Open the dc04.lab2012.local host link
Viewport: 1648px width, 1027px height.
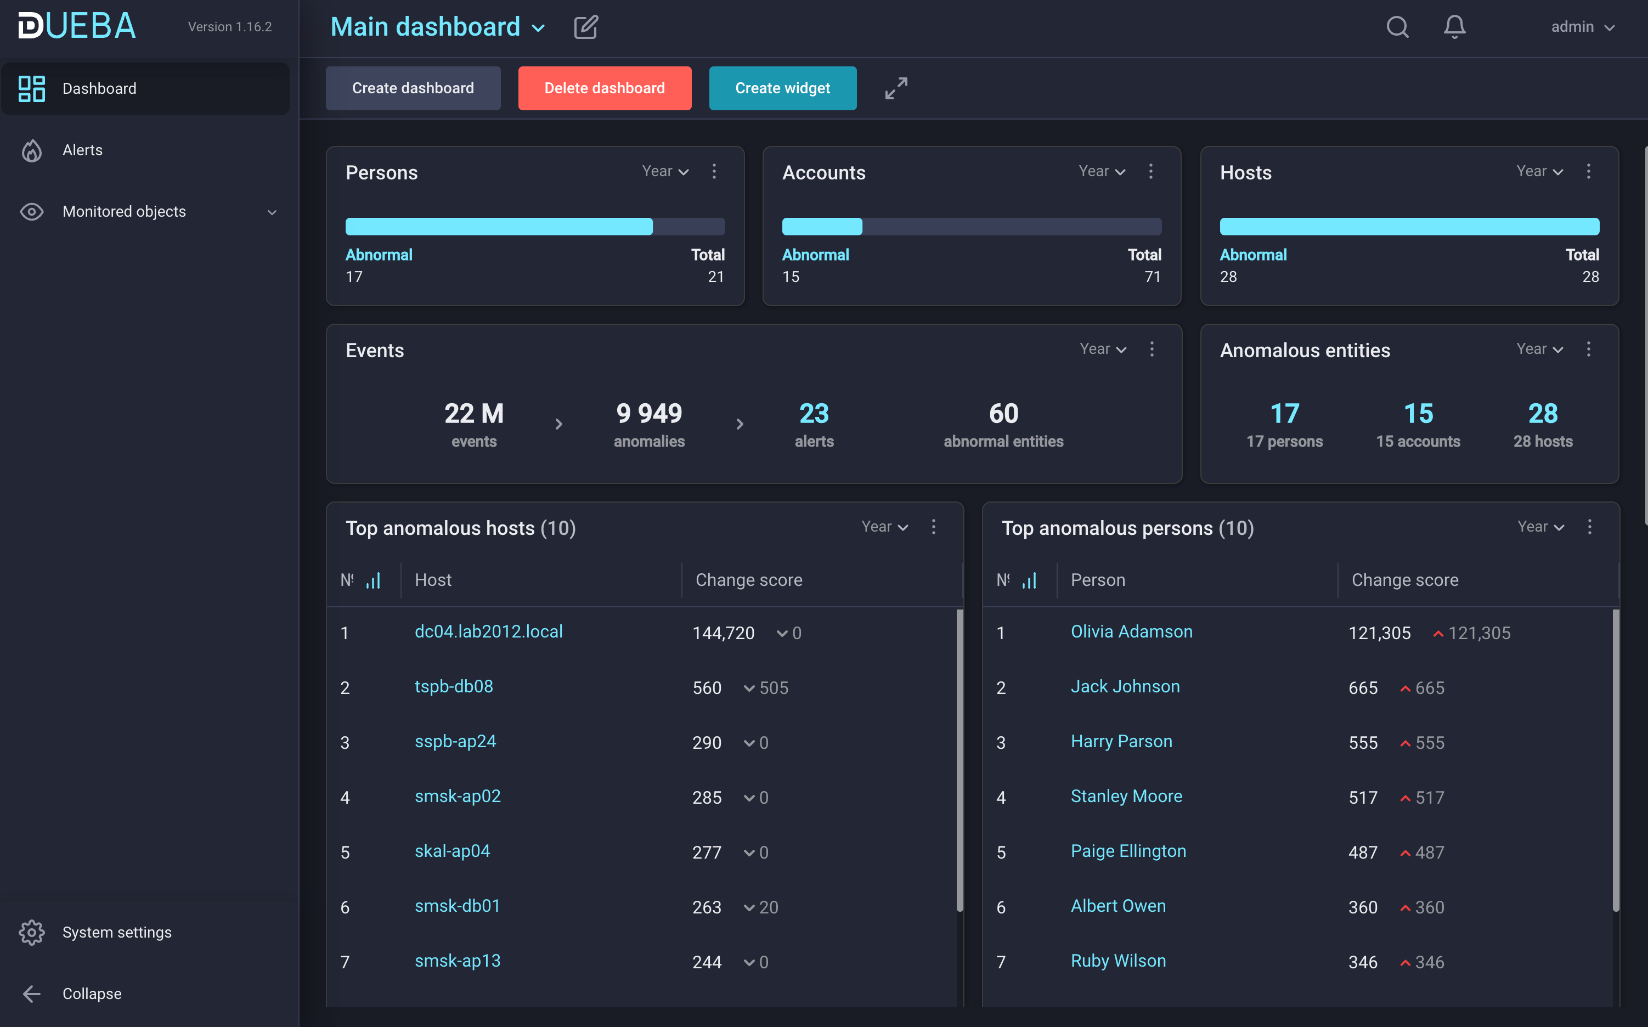point(488,631)
